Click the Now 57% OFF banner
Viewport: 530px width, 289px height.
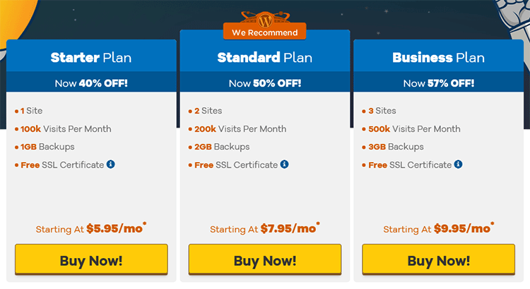[x=439, y=83]
